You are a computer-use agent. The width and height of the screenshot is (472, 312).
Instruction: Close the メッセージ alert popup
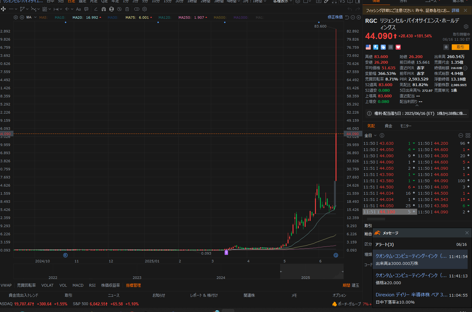click(x=467, y=233)
